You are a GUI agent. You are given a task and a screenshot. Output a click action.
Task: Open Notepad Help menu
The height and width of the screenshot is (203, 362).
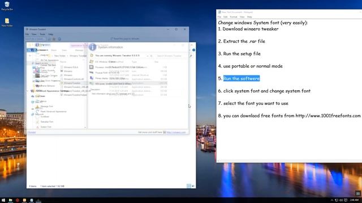click(249, 17)
